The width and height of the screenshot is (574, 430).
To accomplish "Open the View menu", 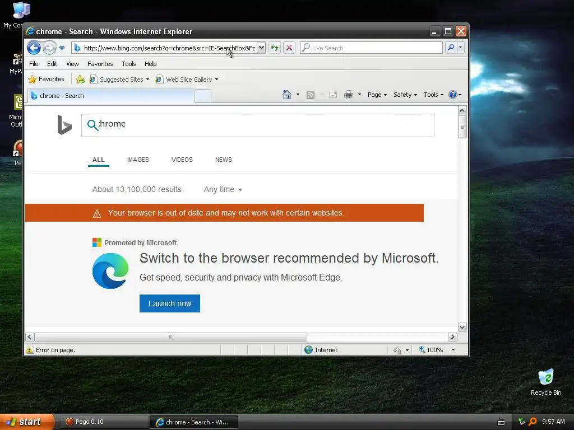I will (x=72, y=64).
